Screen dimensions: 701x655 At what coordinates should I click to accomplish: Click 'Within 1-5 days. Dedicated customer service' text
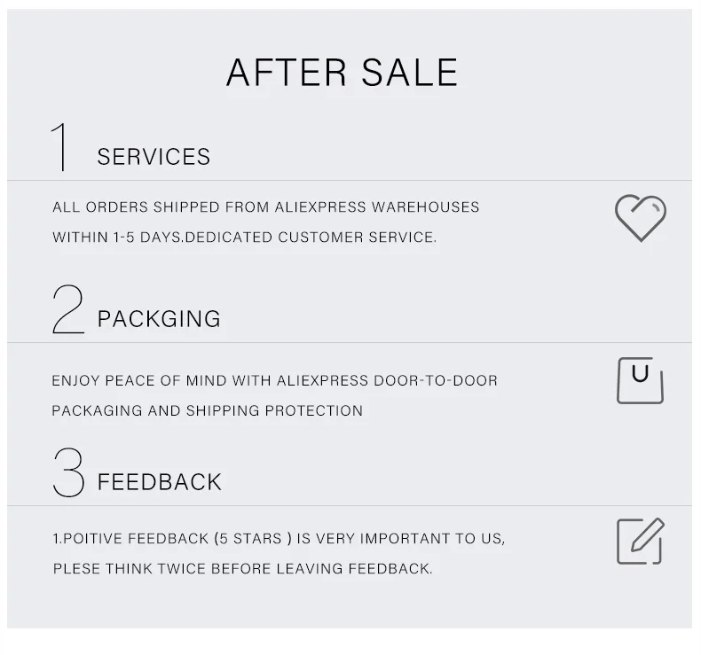click(244, 238)
